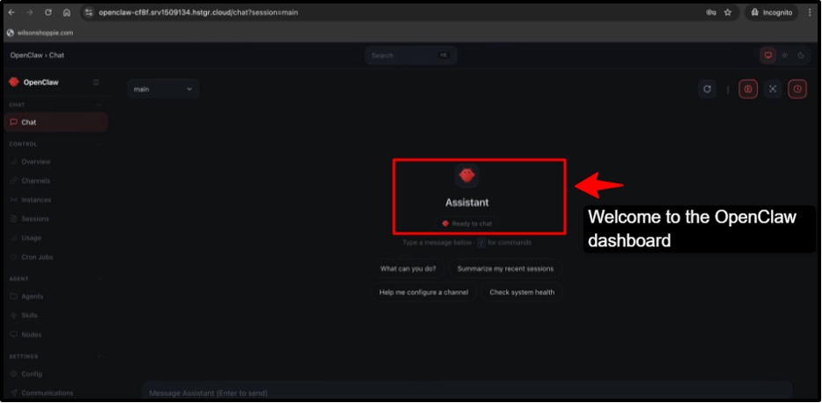Toggle focus mode icon in chat toolbar

[773, 89]
